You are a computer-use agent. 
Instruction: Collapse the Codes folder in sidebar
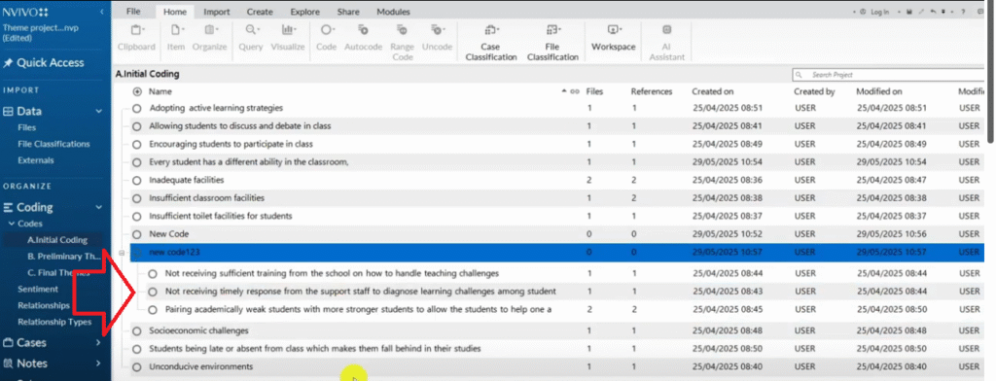(x=12, y=224)
